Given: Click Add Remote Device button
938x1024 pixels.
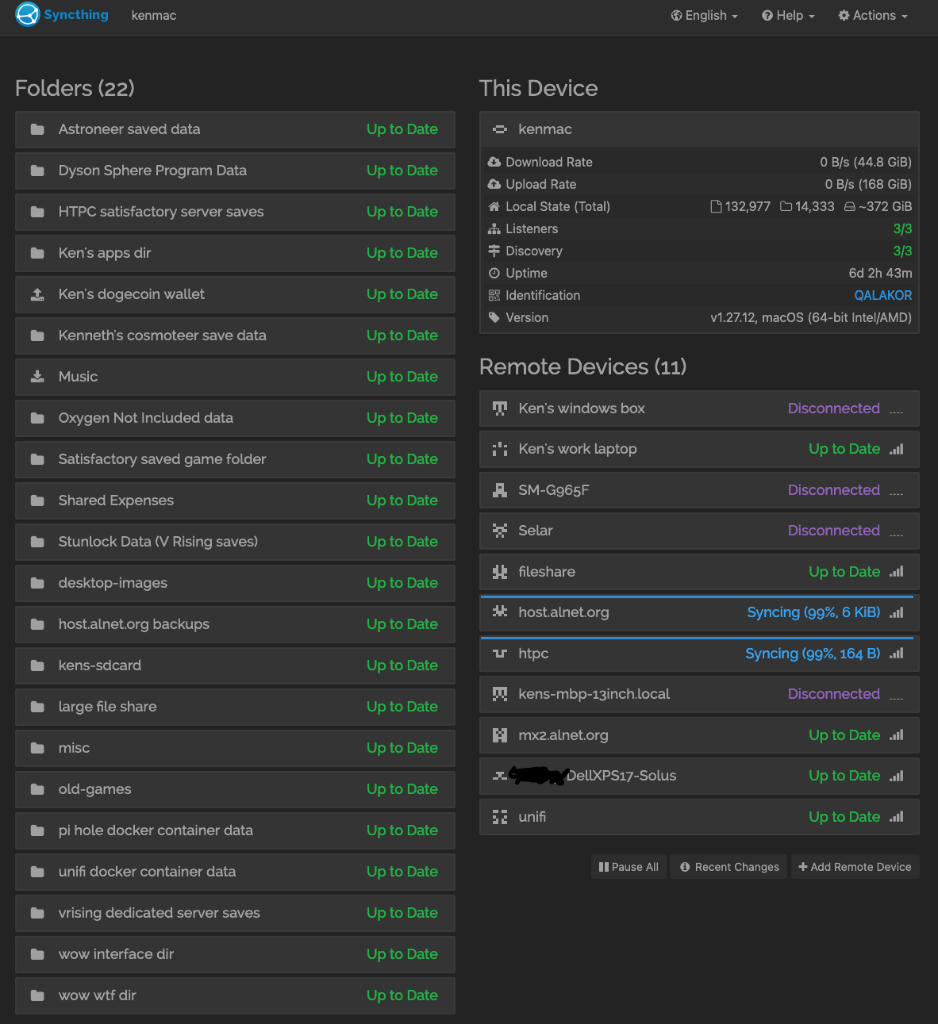Looking at the screenshot, I should (855, 867).
